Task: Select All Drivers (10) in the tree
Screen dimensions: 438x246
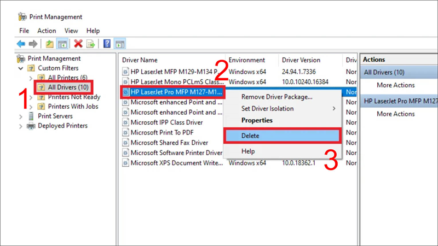Action: pos(68,87)
